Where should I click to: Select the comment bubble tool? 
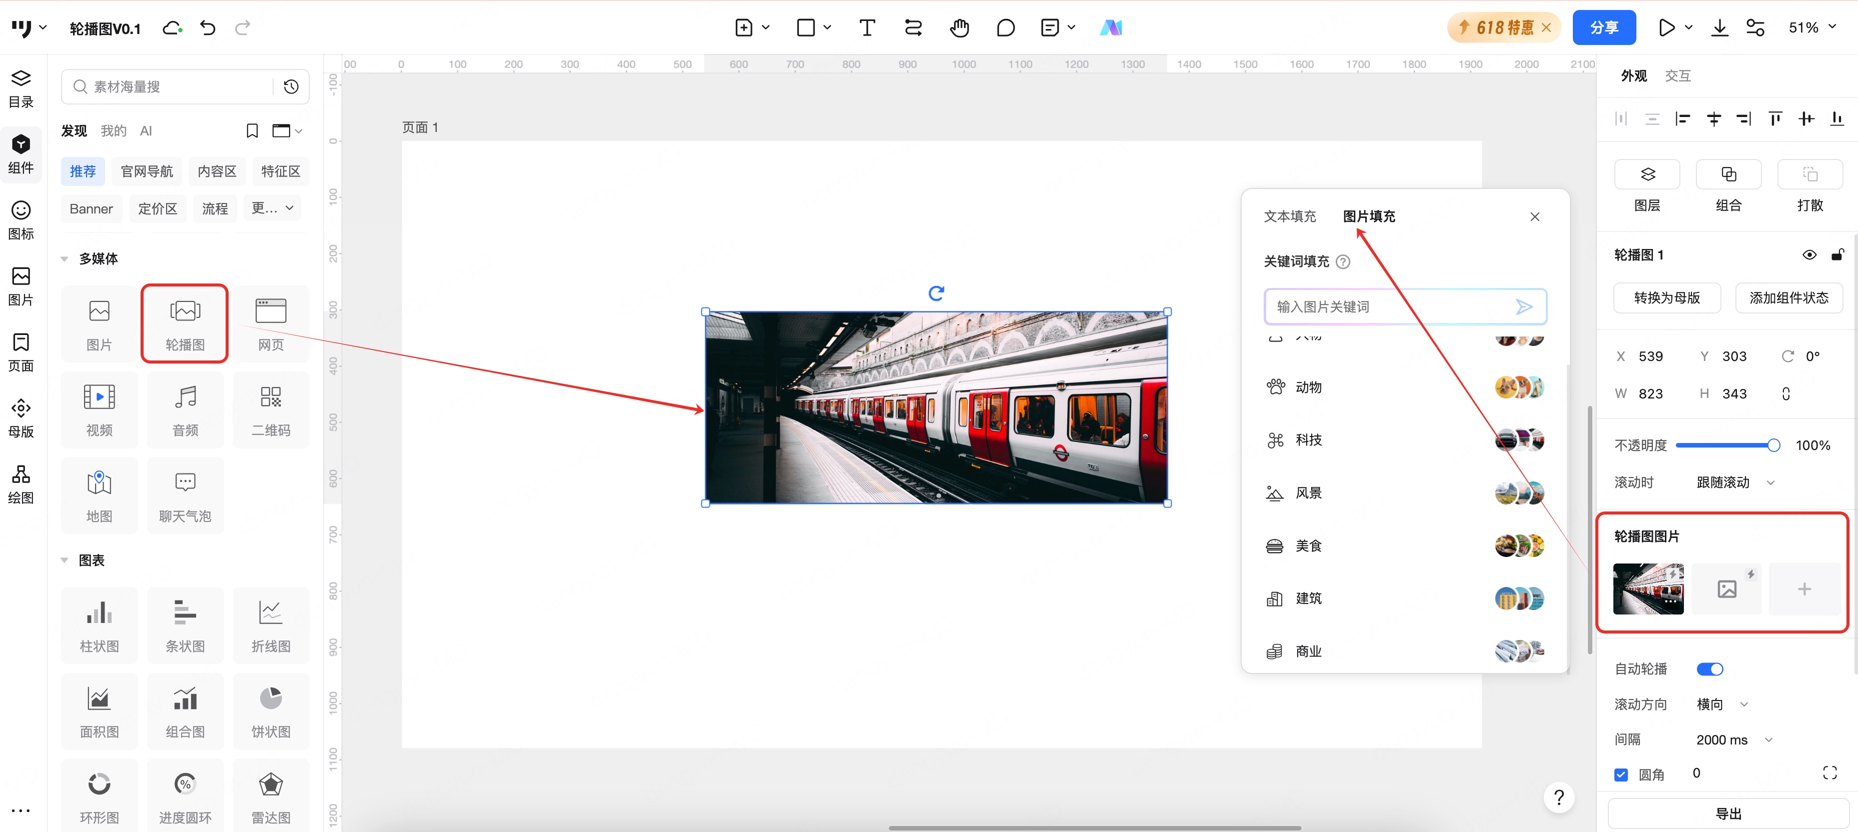point(1006,28)
